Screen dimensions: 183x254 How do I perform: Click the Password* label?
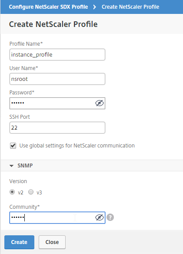(x=22, y=93)
